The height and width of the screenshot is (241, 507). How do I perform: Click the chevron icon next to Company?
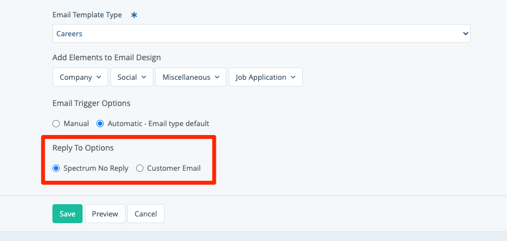click(x=99, y=78)
